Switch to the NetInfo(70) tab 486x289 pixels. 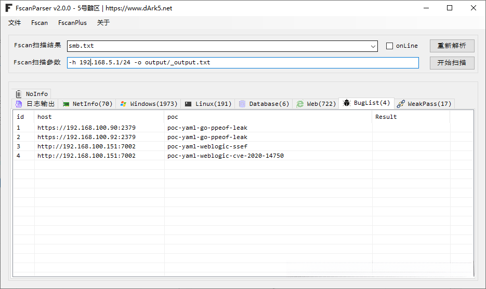coord(87,104)
